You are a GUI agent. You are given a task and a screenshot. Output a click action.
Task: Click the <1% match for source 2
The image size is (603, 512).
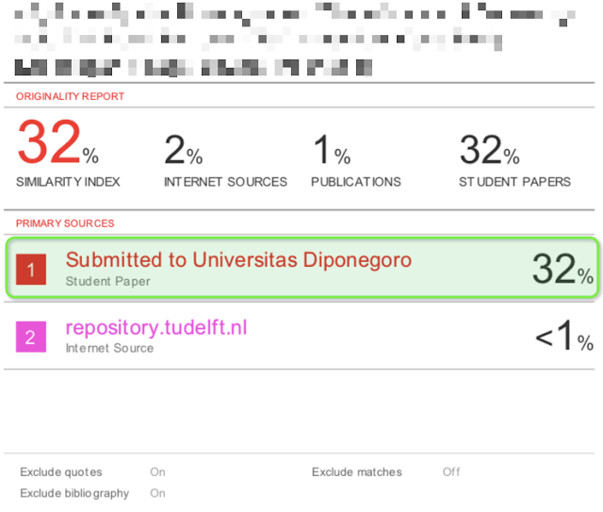(563, 337)
